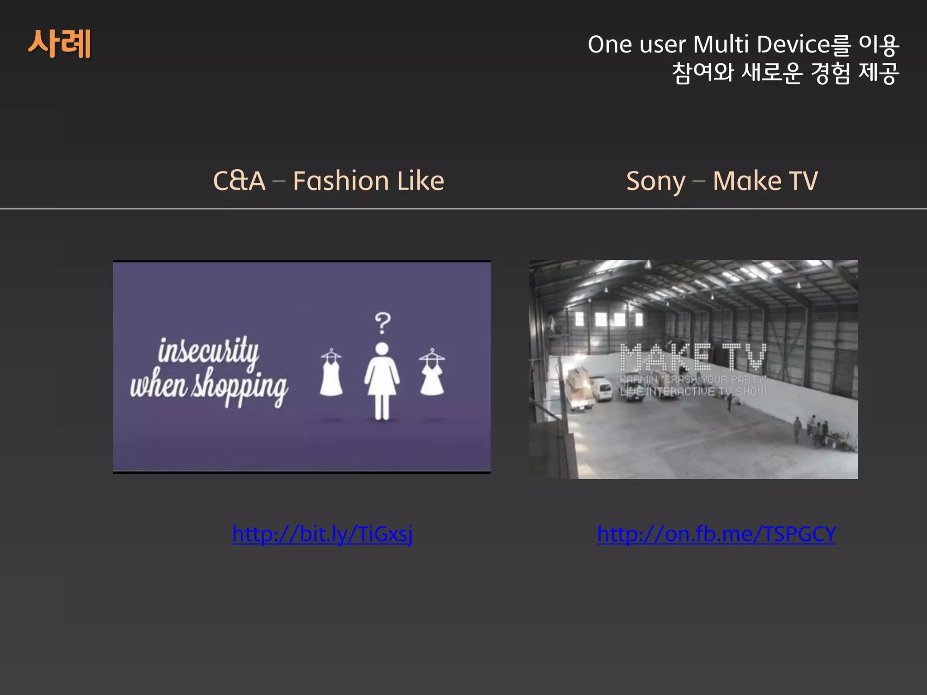
Task: Click '참여와 새로운 경험 제공' text line
Action: pos(785,73)
